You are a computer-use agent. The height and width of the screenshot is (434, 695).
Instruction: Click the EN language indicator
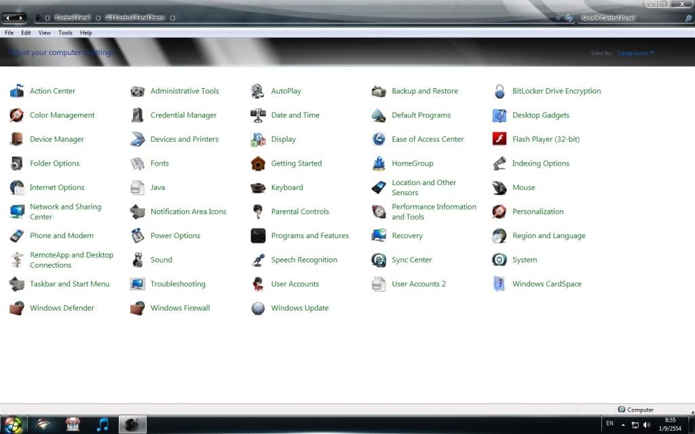(x=610, y=424)
